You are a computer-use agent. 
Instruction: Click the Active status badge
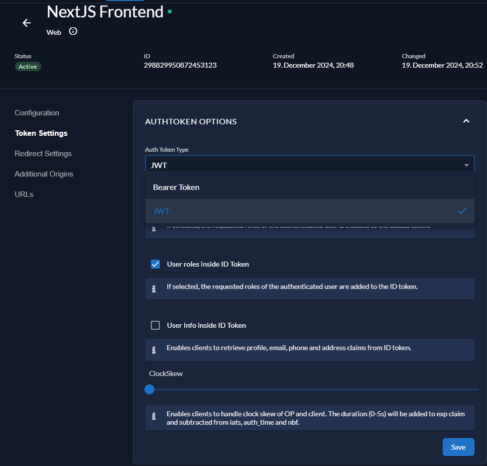(x=28, y=67)
